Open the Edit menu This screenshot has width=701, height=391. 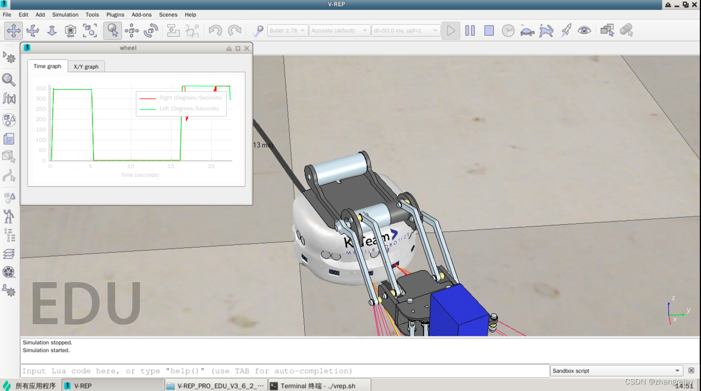(24, 15)
